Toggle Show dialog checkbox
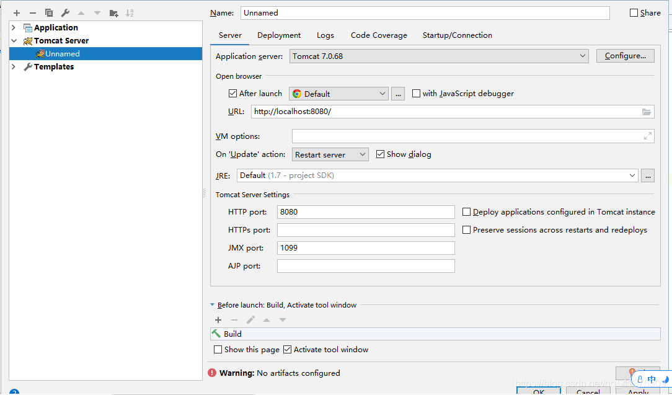 tap(380, 154)
